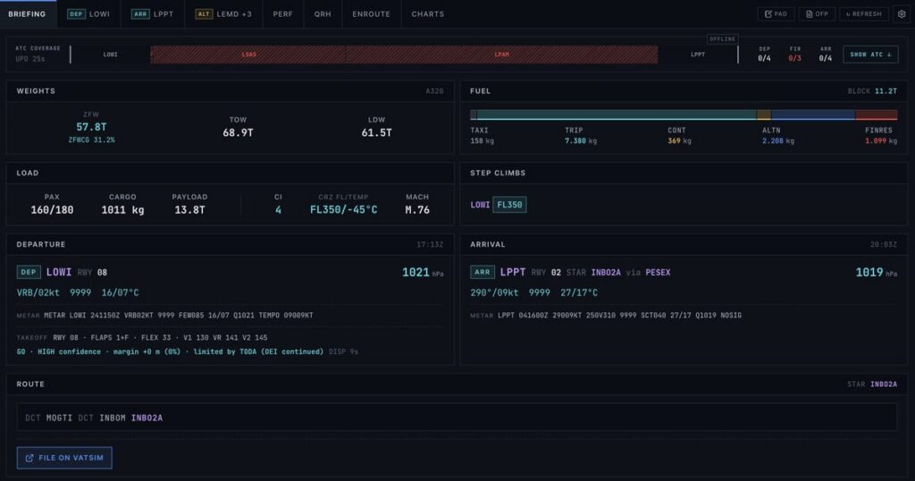Click the MACH M.76 value

(x=417, y=210)
